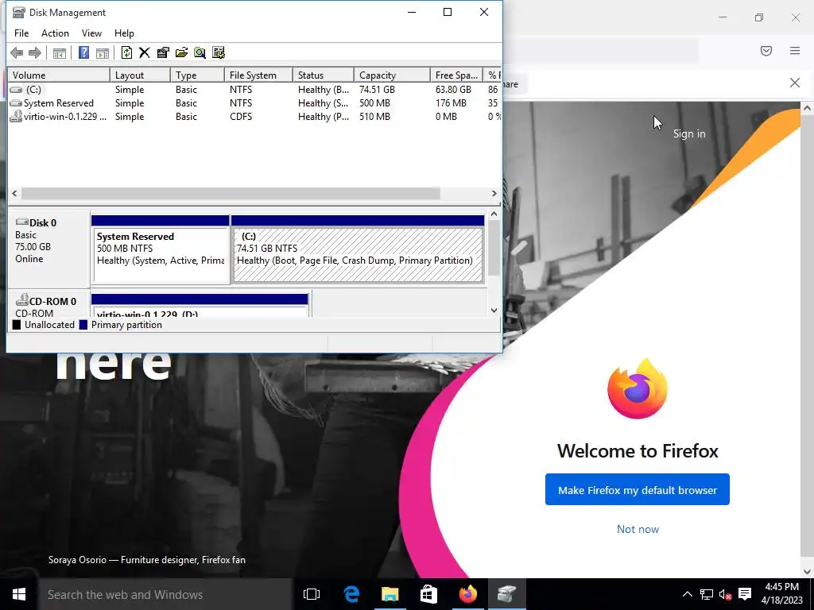Click the network tray icon
This screenshot has height=610, width=814.
point(706,594)
